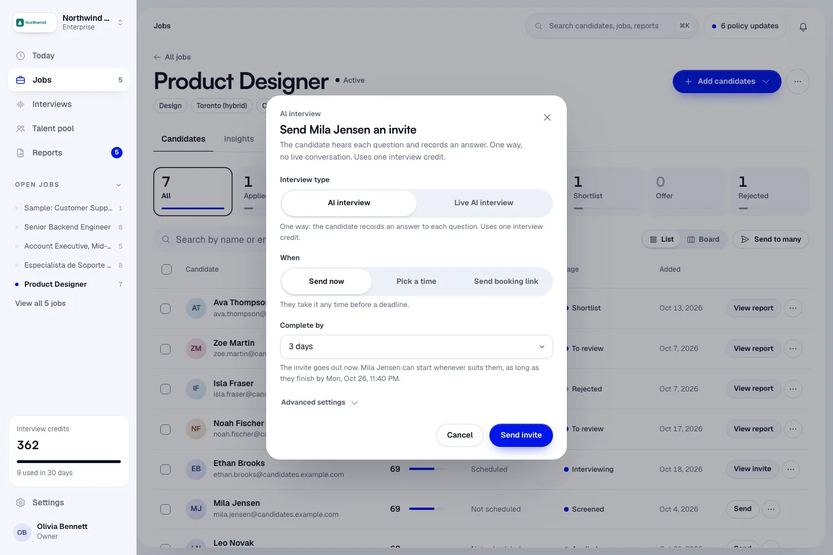Select Send booking link option
The image size is (833, 555).
pos(506,282)
